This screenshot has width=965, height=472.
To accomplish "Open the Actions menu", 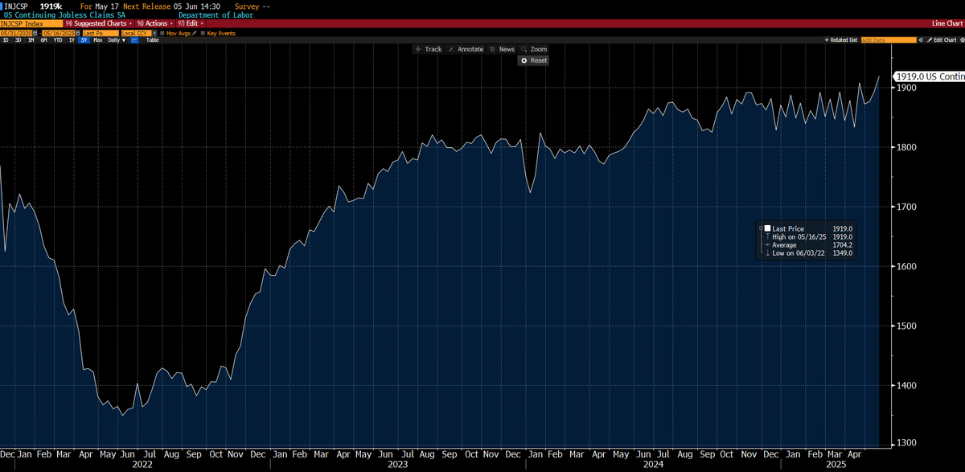I will 156,23.
